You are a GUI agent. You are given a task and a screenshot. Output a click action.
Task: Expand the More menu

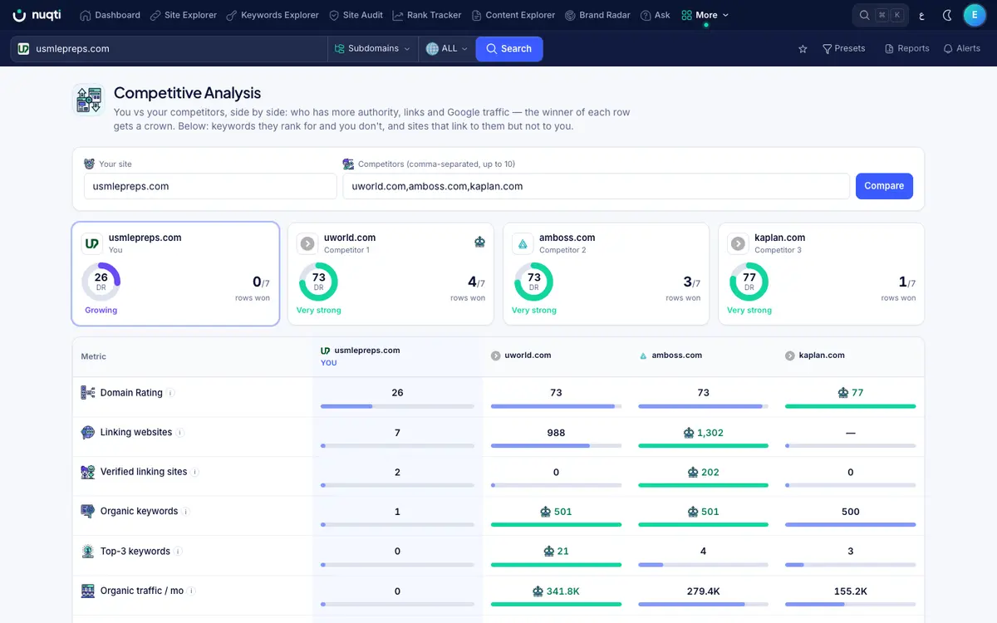click(705, 15)
